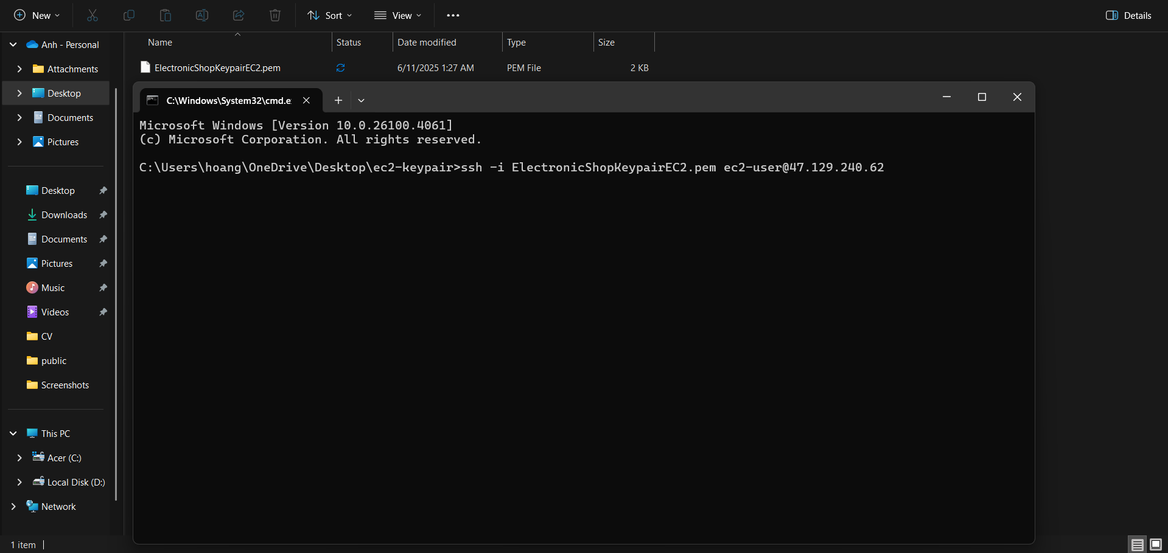Click the Share icon in toolbar
1168x553 pixels.
[239, 15]
